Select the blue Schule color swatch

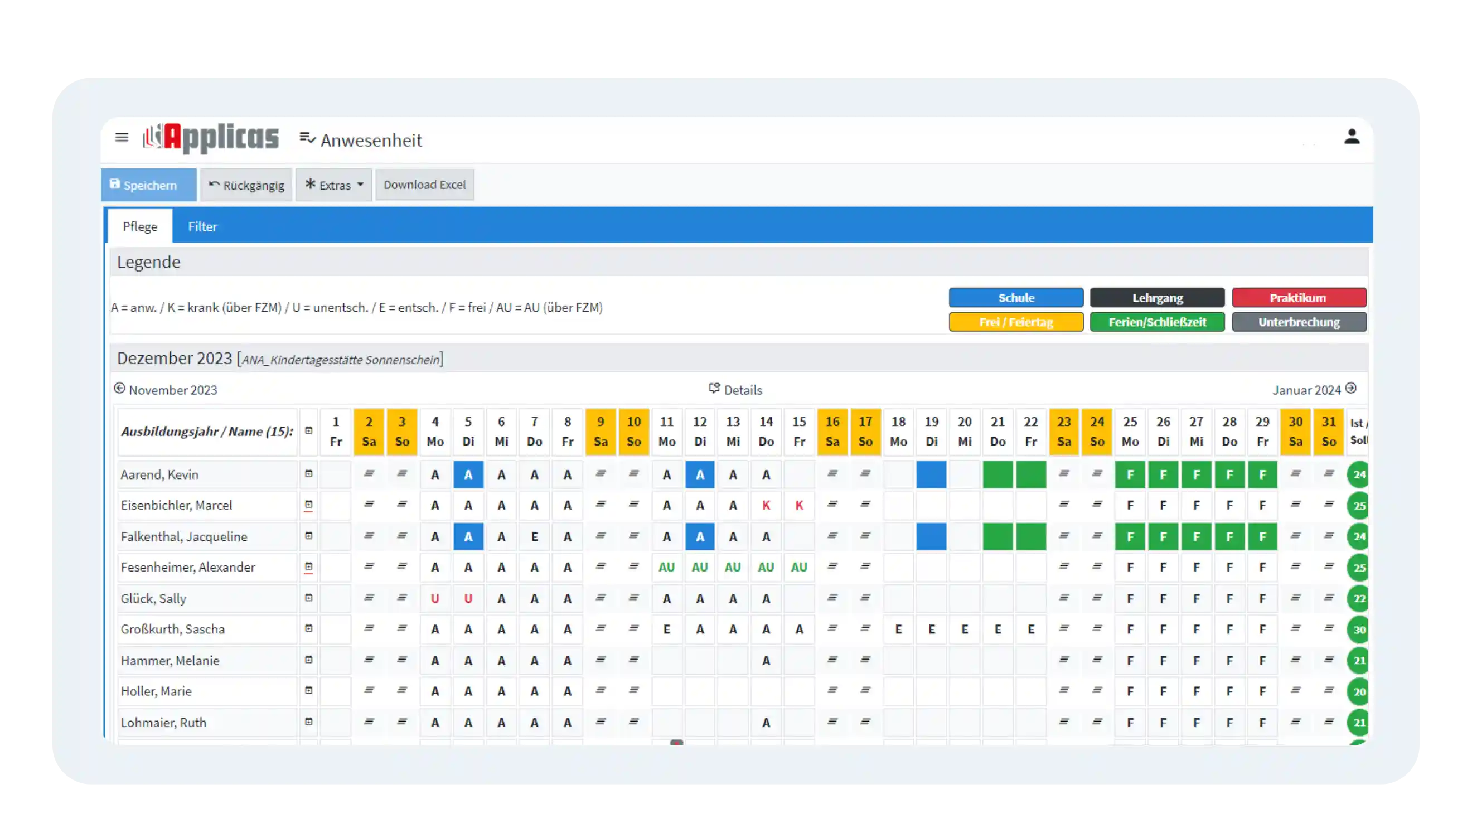tap(1015, 298)
